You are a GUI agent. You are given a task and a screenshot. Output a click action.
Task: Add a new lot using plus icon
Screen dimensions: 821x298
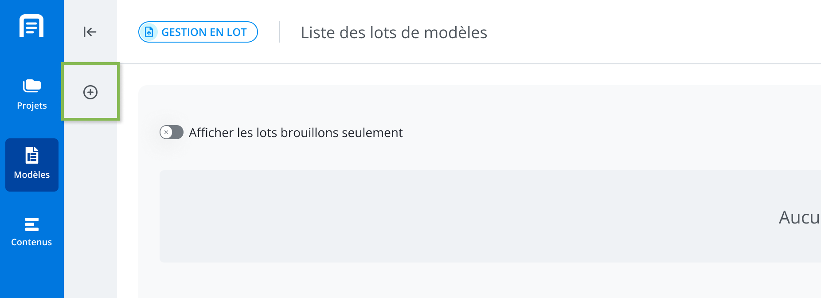coord(90,92)
